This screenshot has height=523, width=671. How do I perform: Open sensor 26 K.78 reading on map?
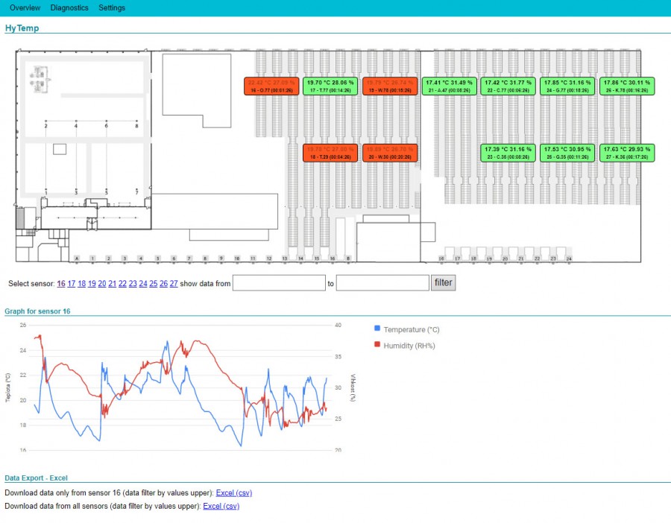[x=628, y=86]
